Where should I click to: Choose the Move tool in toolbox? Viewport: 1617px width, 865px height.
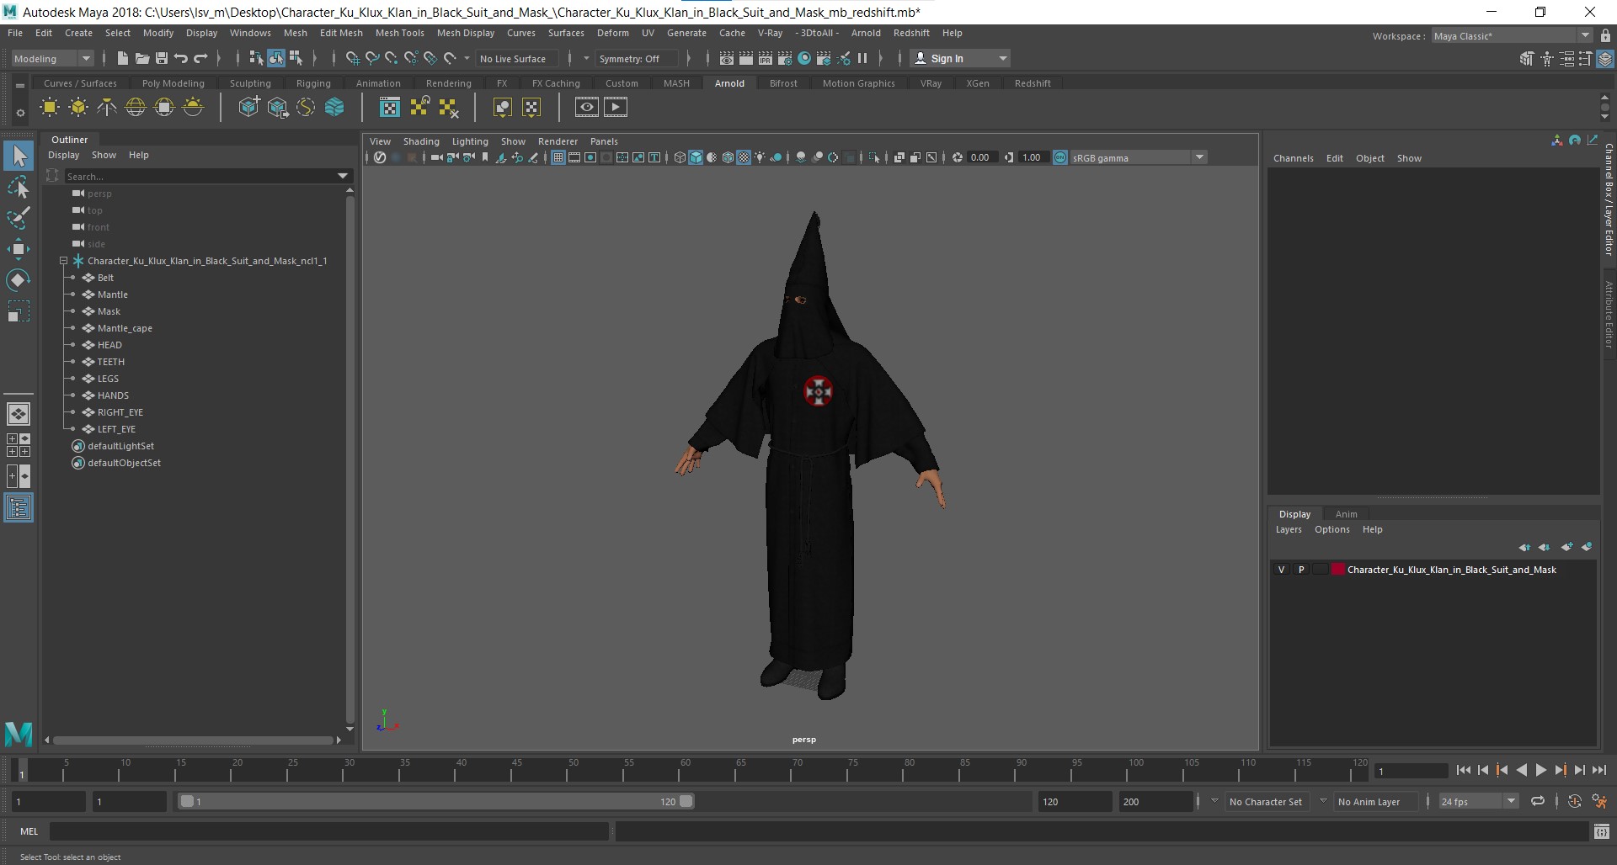19,248
